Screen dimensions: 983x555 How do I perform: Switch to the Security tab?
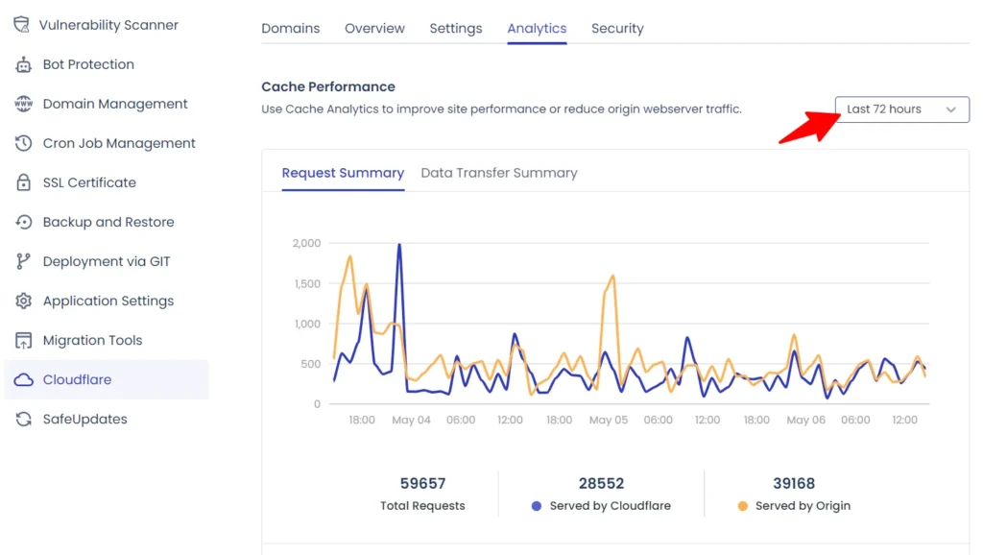click(x=617, y=28)
